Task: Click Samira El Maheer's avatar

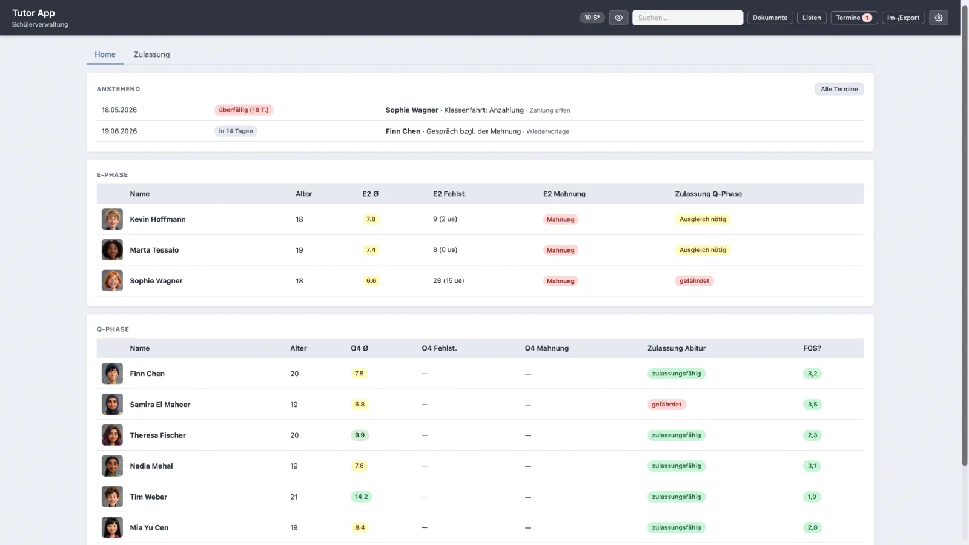Action: coord(112,405)
